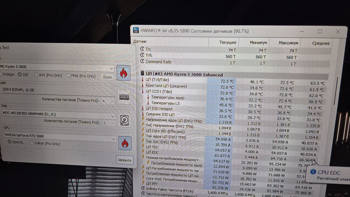Click HWiNFO logo in the title bar
The image size is (350, 197).
[x=136, y=30]
